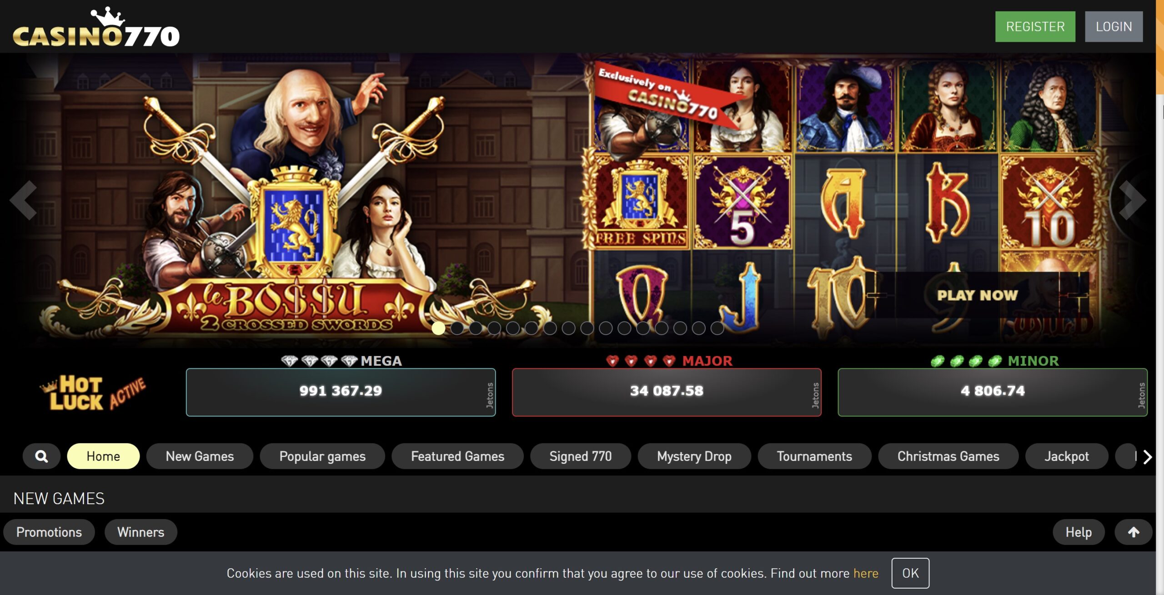Open the game search magnifier icon
Image resolution: width=1164 pixels, height=595 pixels.
41,456
